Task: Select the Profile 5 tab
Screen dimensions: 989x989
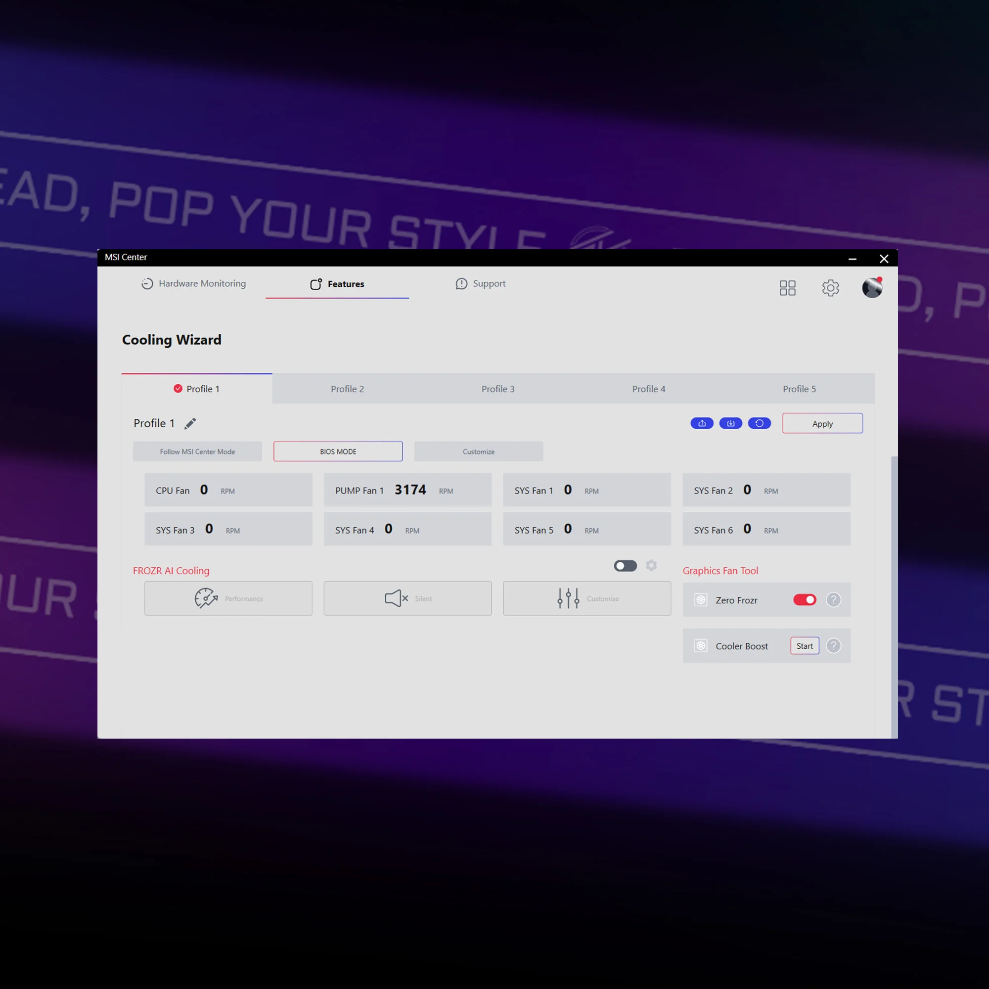Action: pyautogui.click(x=799, y=389)
